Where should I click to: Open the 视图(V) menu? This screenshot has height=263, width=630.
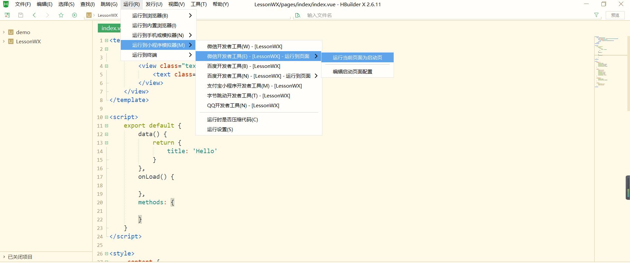(x=177, y=4)
